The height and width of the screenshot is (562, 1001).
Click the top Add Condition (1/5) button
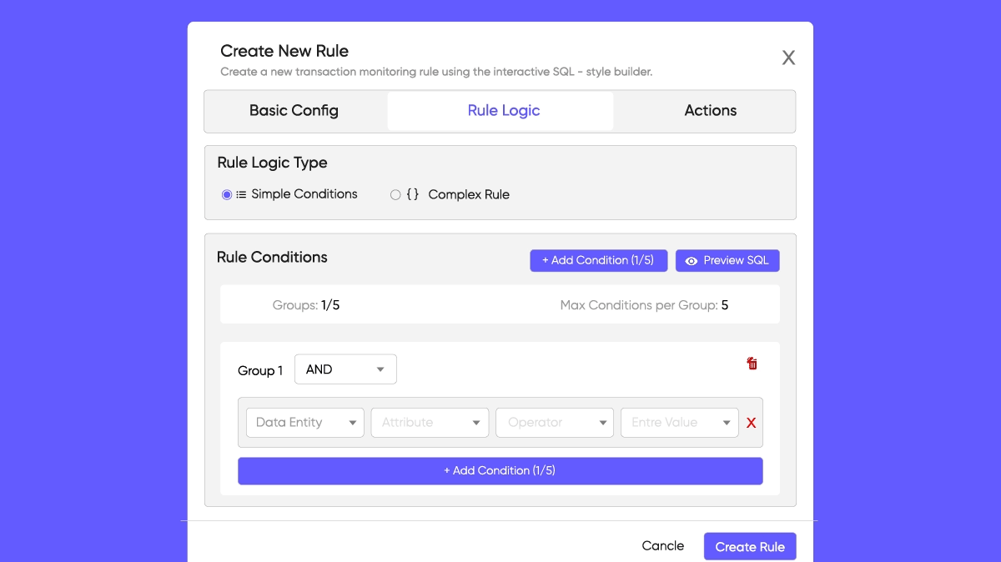(x=598, y=261)
